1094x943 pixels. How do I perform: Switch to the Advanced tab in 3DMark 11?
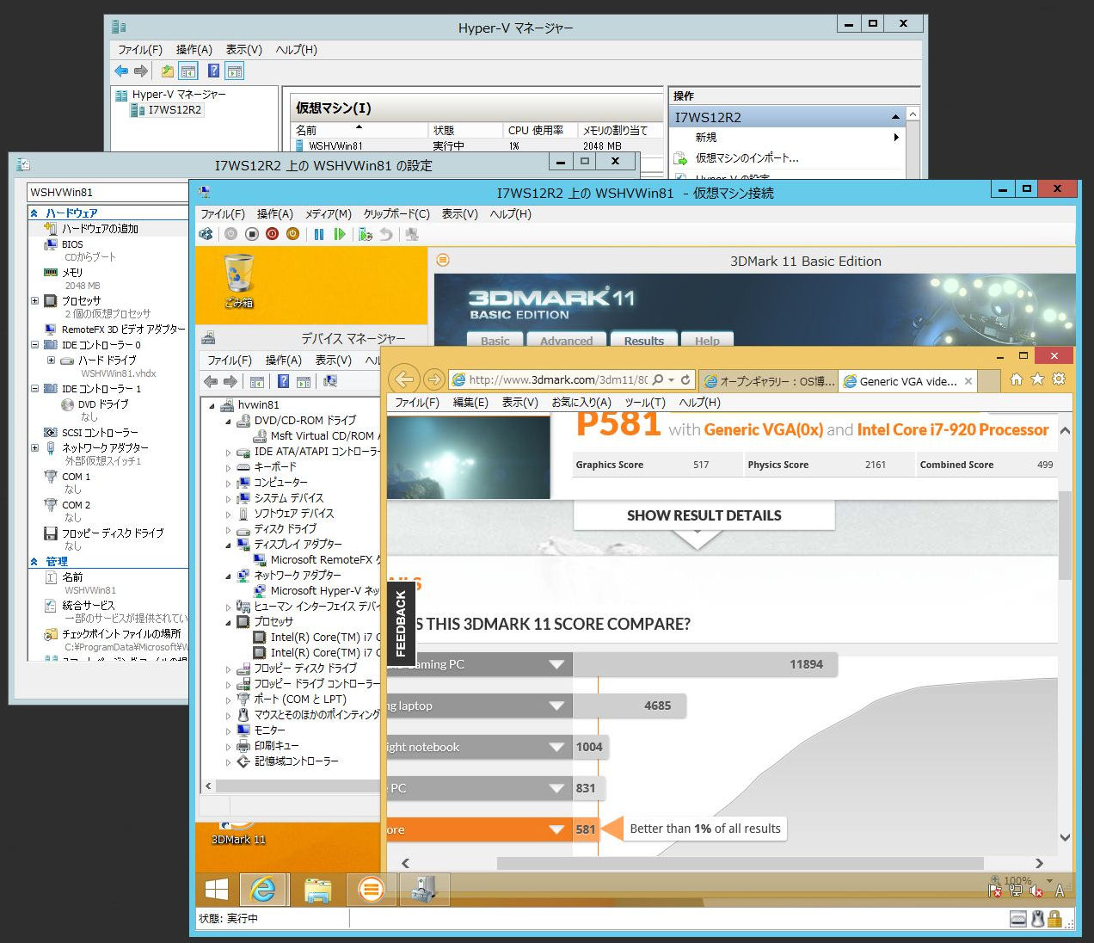[566, 340]
